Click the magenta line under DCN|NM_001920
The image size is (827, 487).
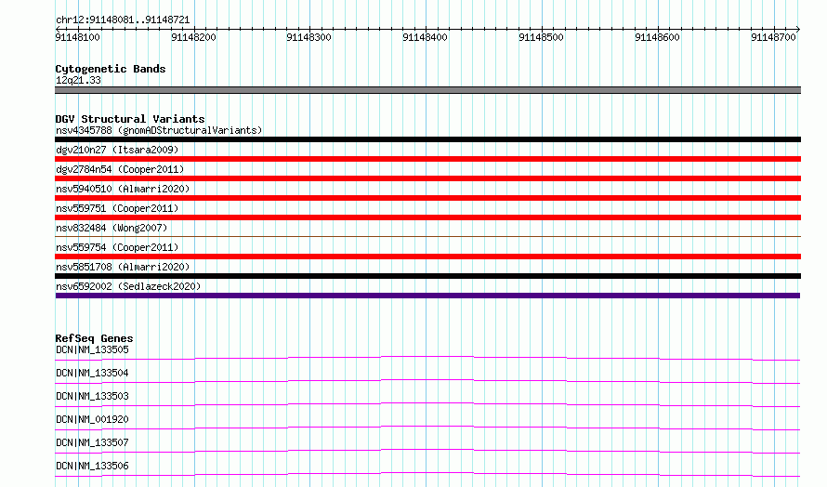point(427,428)
